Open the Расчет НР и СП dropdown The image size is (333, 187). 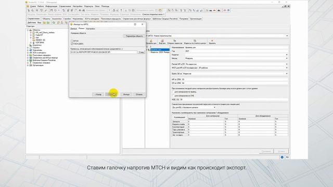point(287,64)
